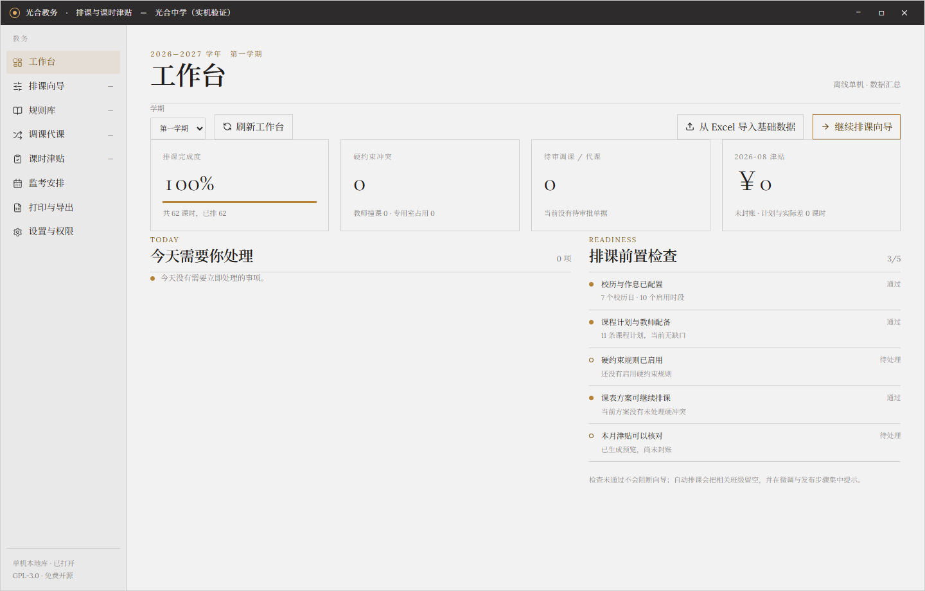
Task: Click 待处理 status beside 硬约束规则已启用
Action: (x=890, y=360)
